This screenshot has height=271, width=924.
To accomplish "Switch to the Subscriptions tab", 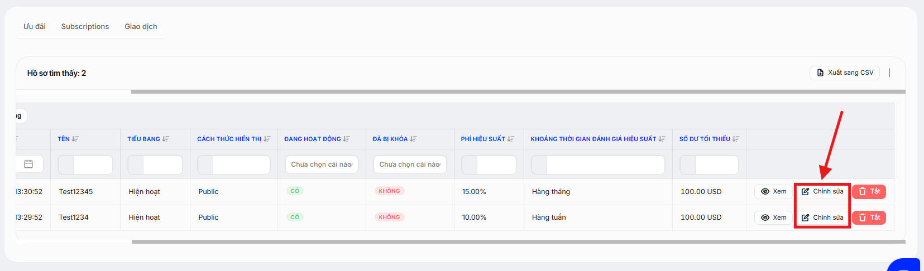I will [x=85, y=26].
